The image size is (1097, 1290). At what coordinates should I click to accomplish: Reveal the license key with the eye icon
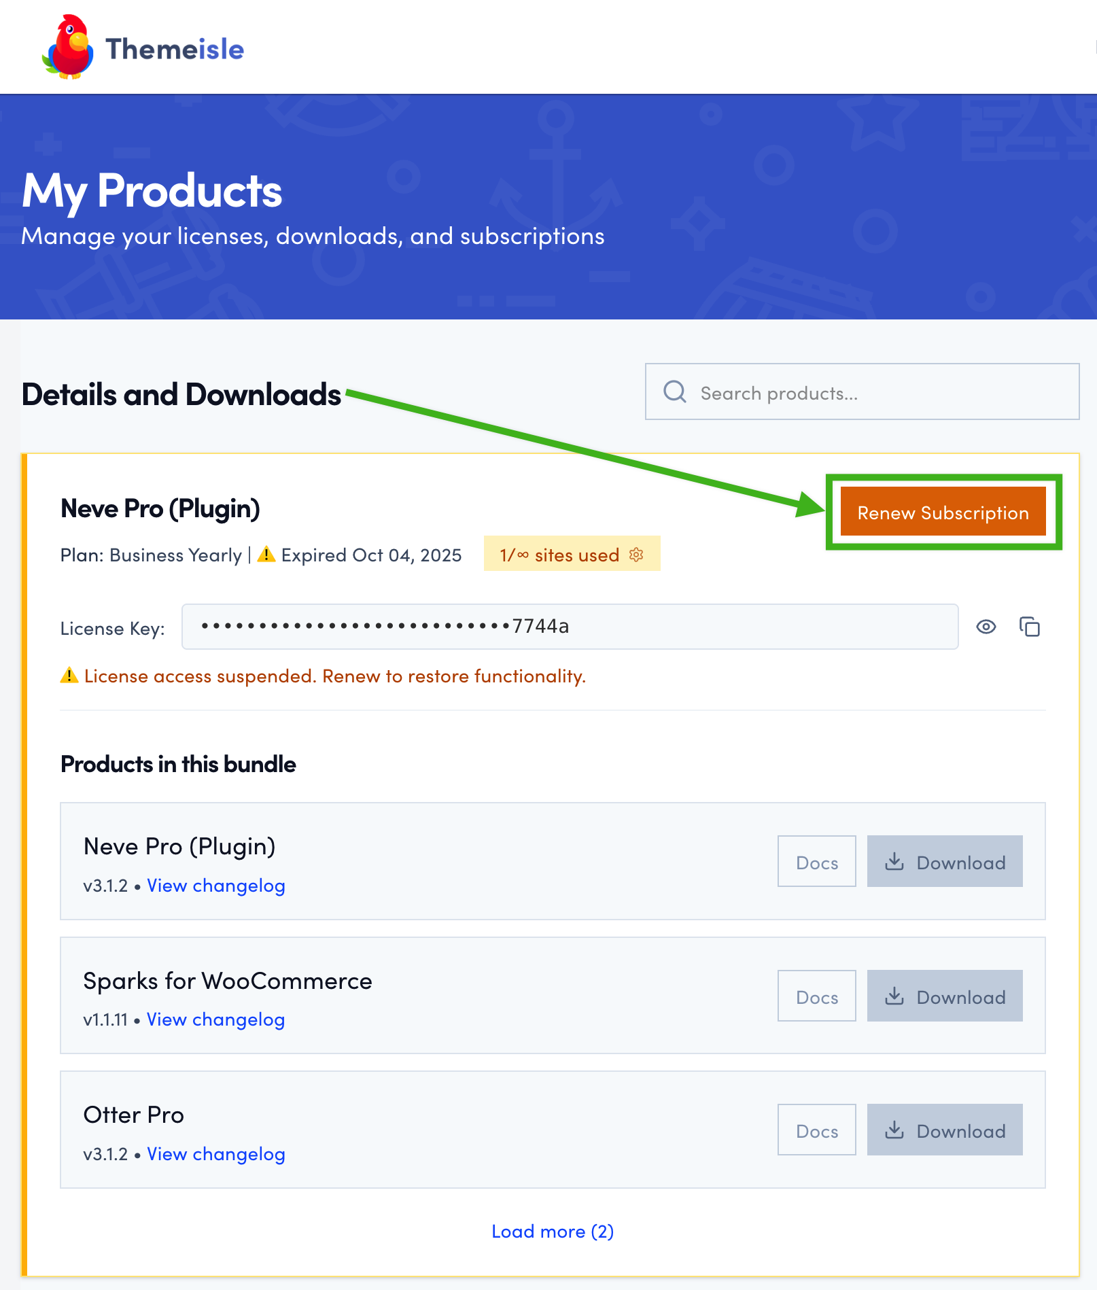coord(986,627)
